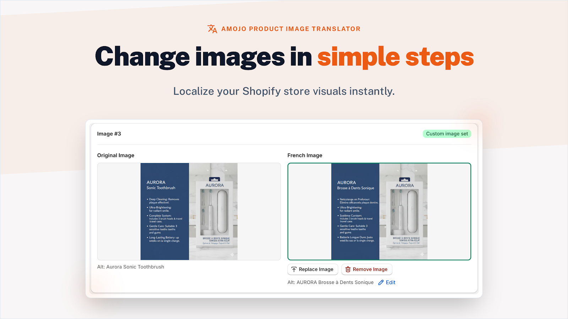Screen dimensions: 568x319
Task: Click the trash icon on Remove Image
Action: click(x=348, y=269)
